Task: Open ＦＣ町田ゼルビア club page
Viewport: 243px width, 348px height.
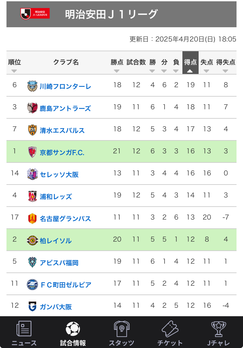Action: tap(66, 284)
